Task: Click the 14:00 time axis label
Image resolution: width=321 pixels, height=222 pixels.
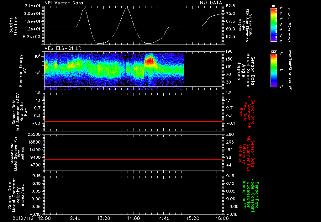Action: pos(134,219)
